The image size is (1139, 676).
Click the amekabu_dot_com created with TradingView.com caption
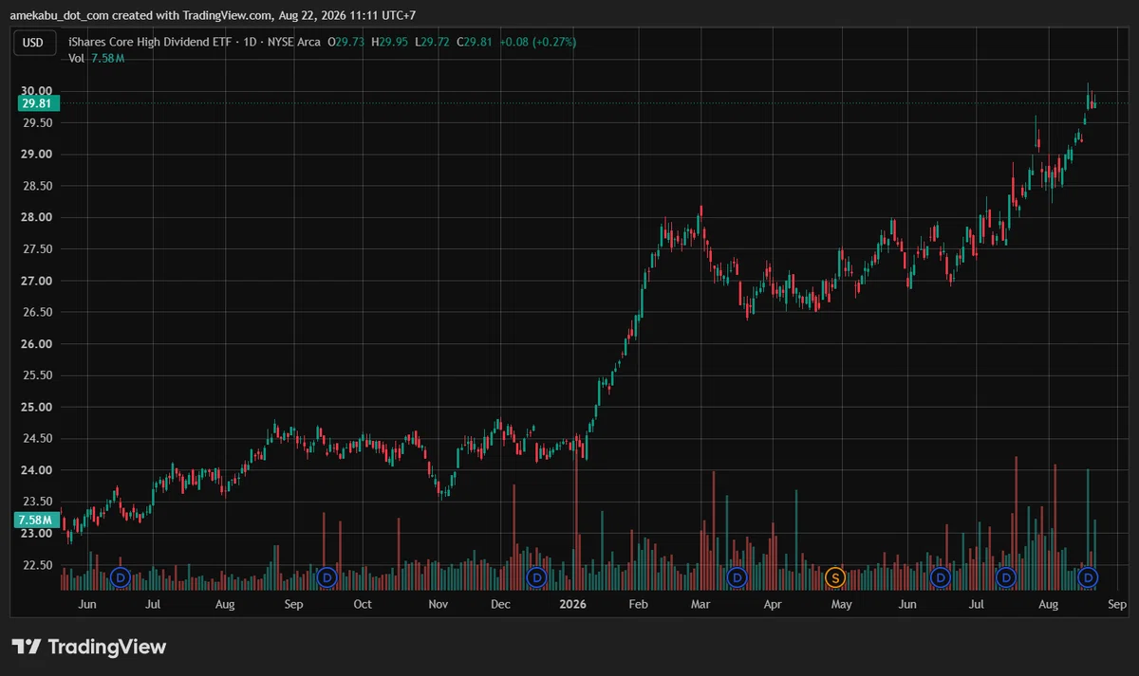pos(213,15)
